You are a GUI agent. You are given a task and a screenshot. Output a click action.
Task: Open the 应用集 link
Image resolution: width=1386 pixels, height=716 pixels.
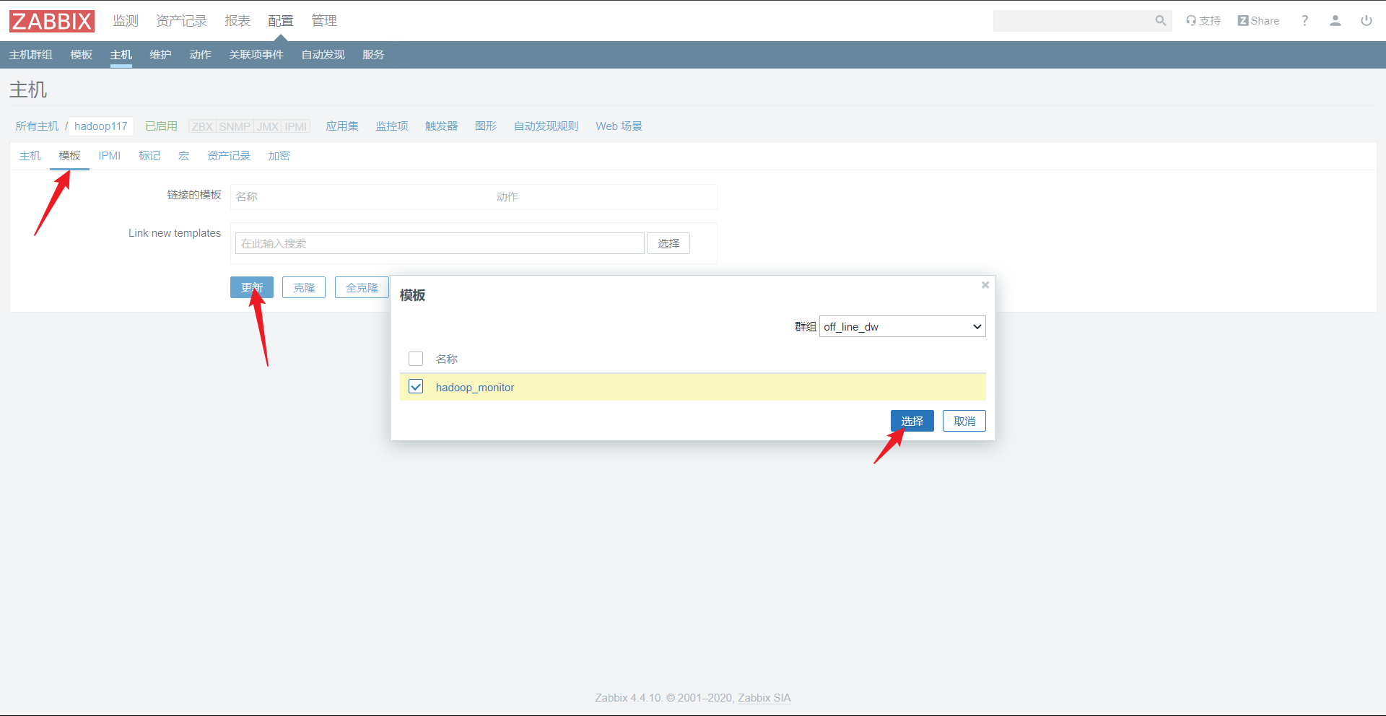(342, 126)
